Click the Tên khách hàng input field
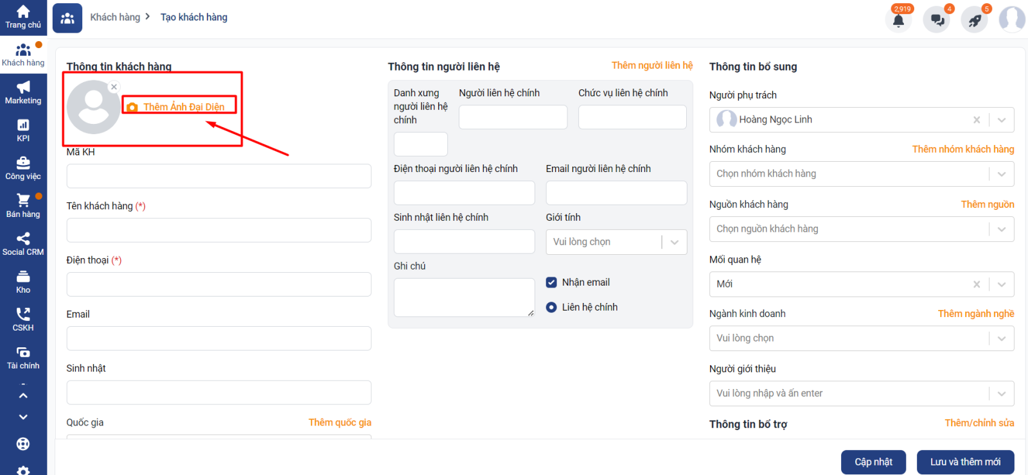This screenshot has width=1028, height=475. [x=218, y=230]
